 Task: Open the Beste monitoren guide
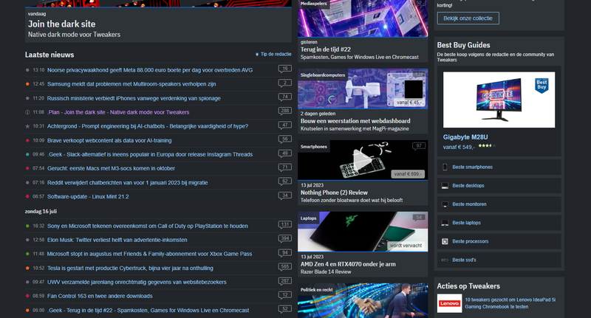[469, 204]
